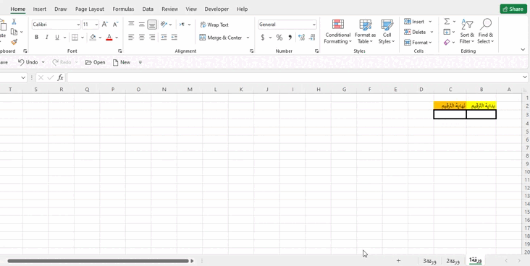This screenshot has width=530, height=266.
Task: Set Middle Align for cell text
Action: 142,25
